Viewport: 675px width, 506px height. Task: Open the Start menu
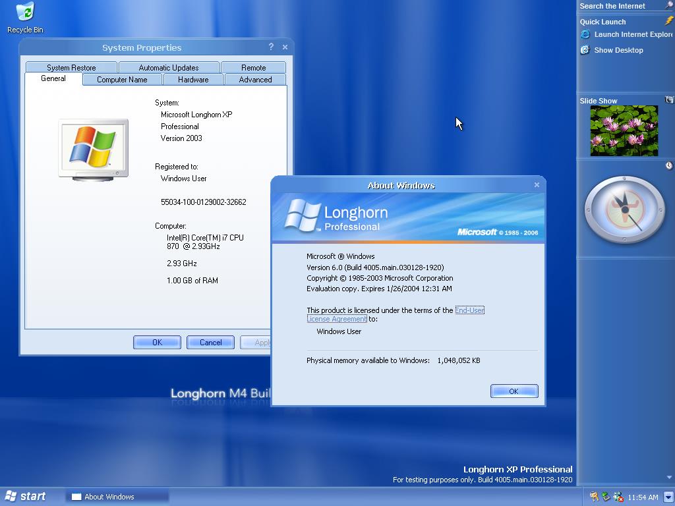pos(25,497)
